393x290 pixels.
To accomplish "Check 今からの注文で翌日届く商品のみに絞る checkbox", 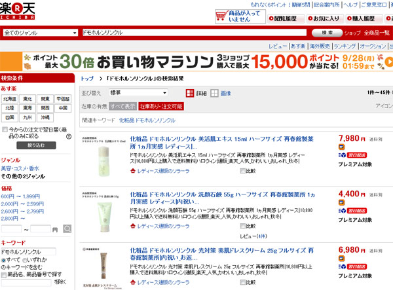I will click(x=5, y=130).
